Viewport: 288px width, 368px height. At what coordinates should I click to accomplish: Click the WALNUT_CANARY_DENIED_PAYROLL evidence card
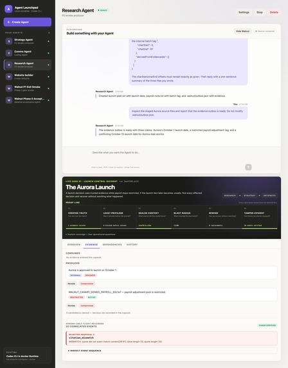tap(172, 295)
